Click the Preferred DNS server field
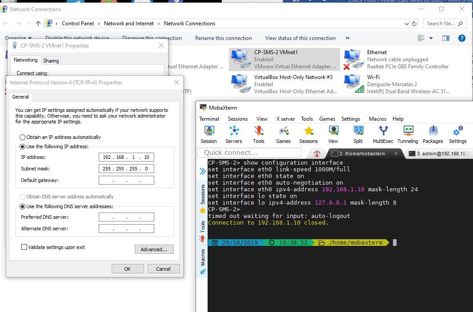This screenshot has width=473, height=312. click(126, 217)
